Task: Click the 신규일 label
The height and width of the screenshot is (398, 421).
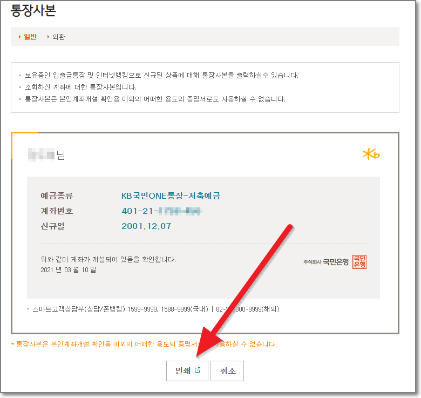Action: [x=52, y=226]
